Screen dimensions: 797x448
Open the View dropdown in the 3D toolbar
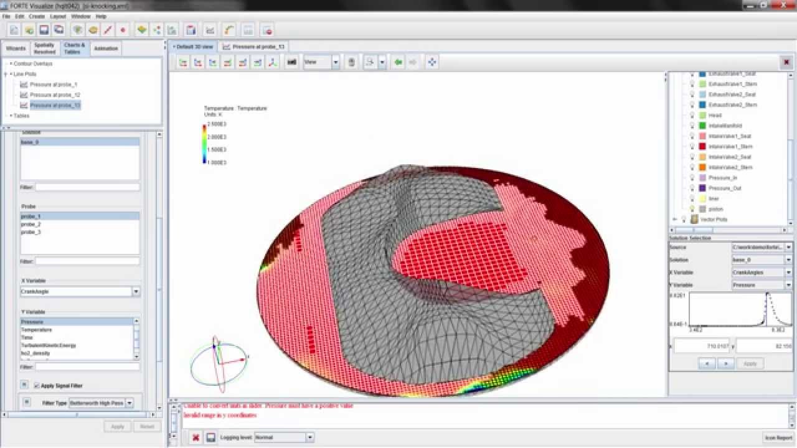335,62
